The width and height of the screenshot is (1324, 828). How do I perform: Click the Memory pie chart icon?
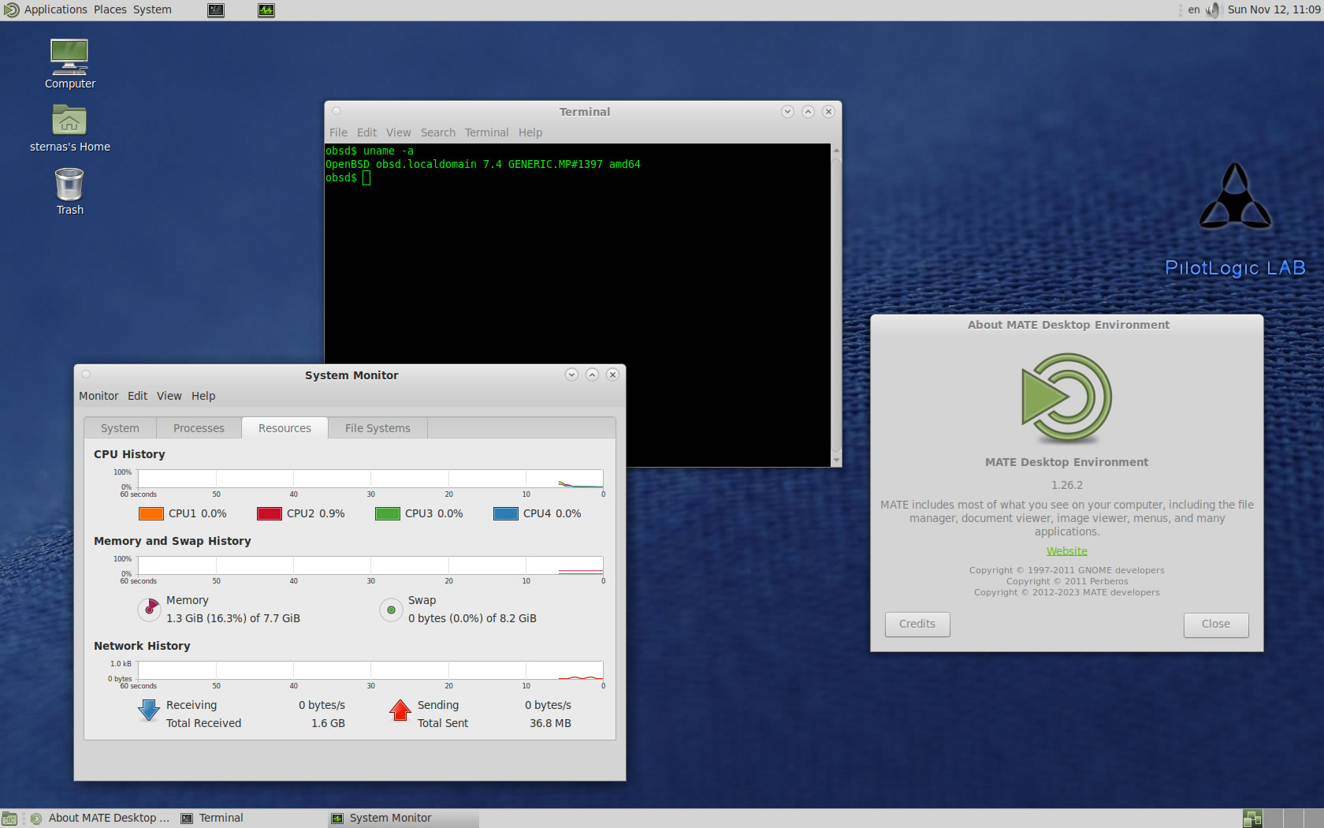149,609
